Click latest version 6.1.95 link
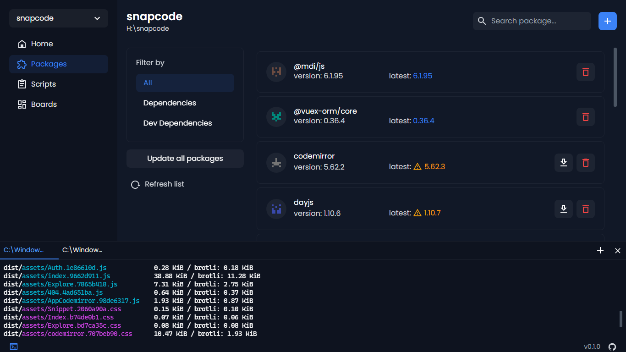 pos(423,76)
